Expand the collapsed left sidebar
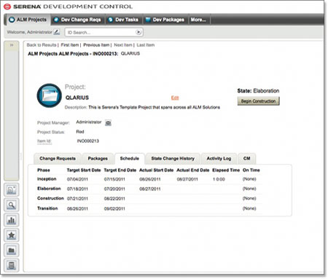Viewport: 328px width, 279px height. 12,45
